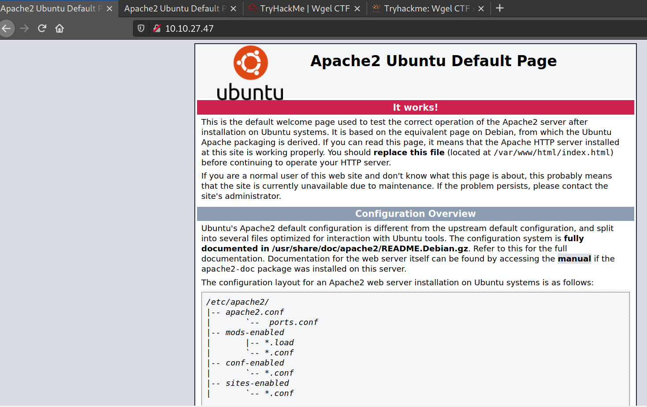
Task: Close the TryHackMe | Wgel CTF tab
Action: pos(357,9)
